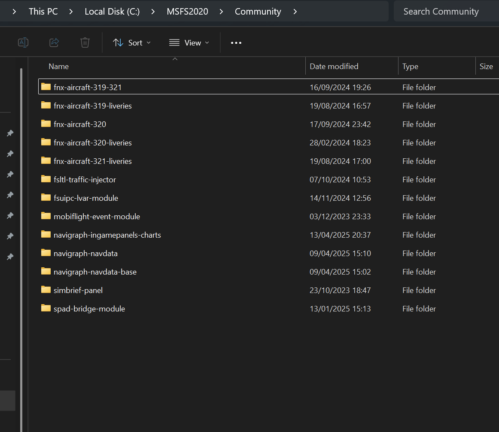Expand the chevron after MSFS2020
This screenshot has height=432, width=499.
coord(221,12)
